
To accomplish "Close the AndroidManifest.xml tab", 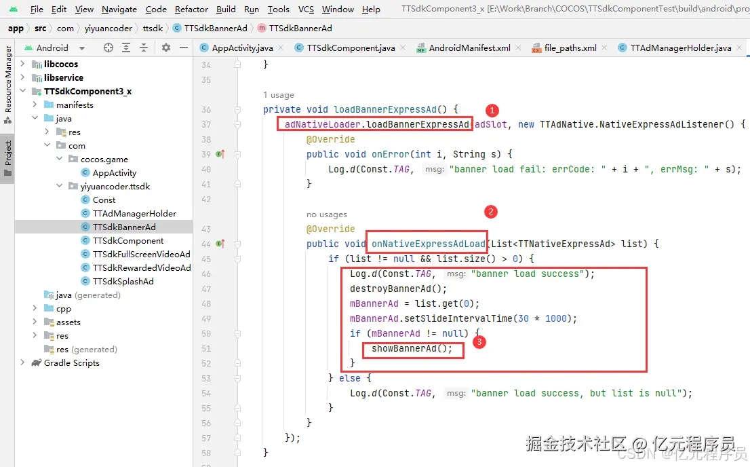I will (518, 48).
